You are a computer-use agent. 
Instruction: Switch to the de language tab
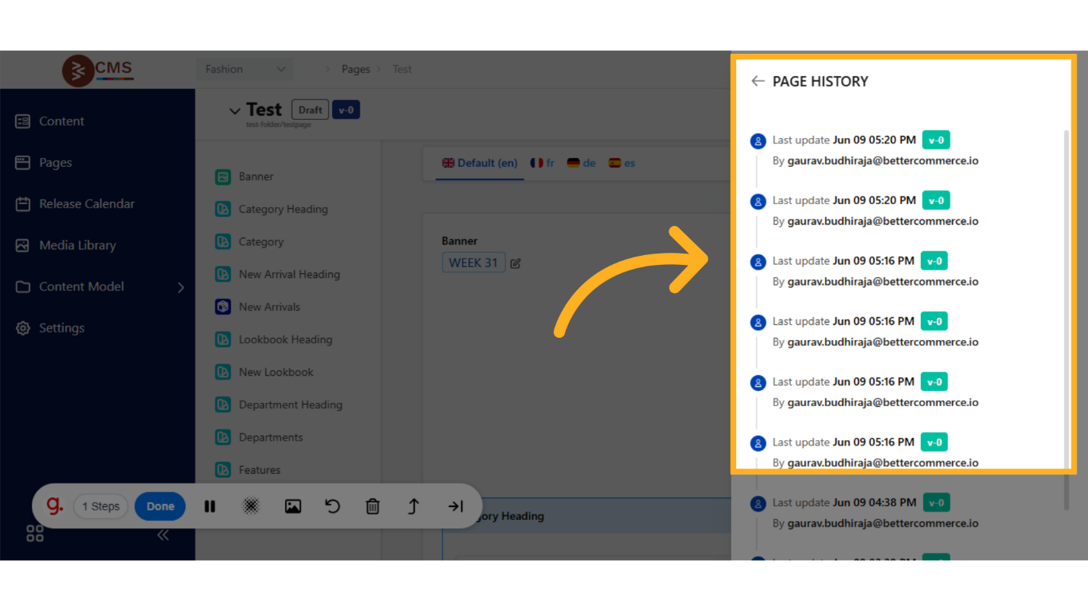[x=581, y=163]
